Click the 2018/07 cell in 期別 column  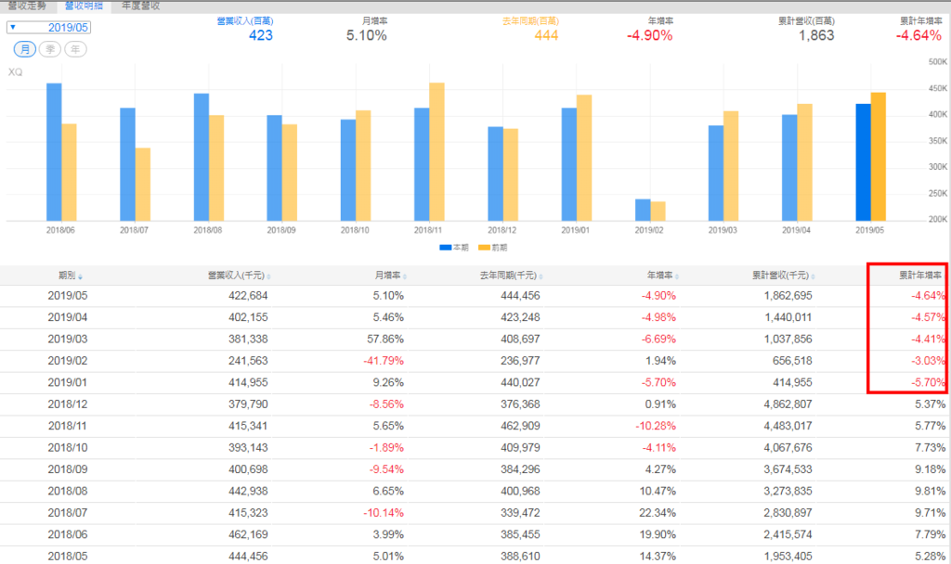[67, 513]
